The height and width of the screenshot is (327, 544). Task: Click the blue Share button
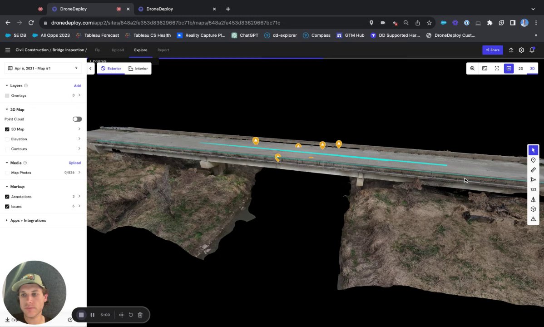click(x=492, y=50)
